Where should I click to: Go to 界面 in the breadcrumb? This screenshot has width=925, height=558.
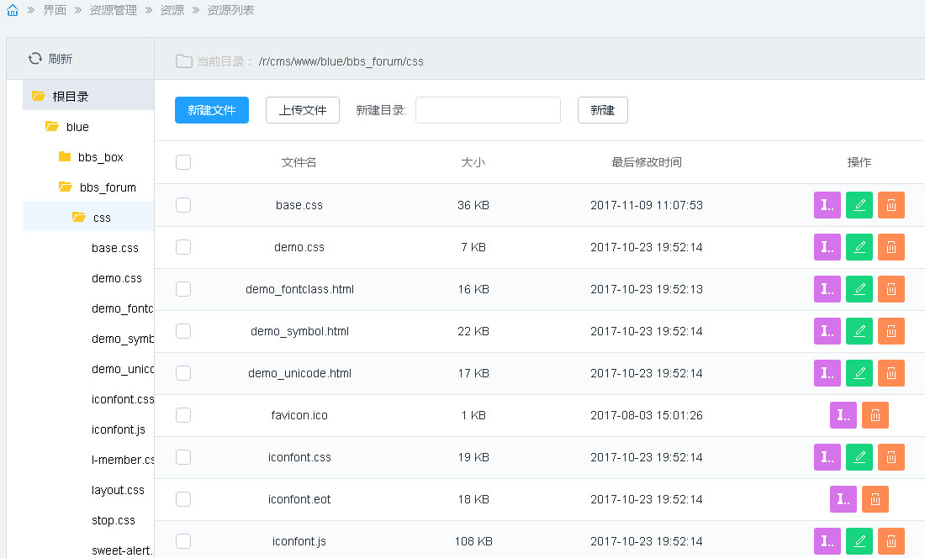[55, 10]
